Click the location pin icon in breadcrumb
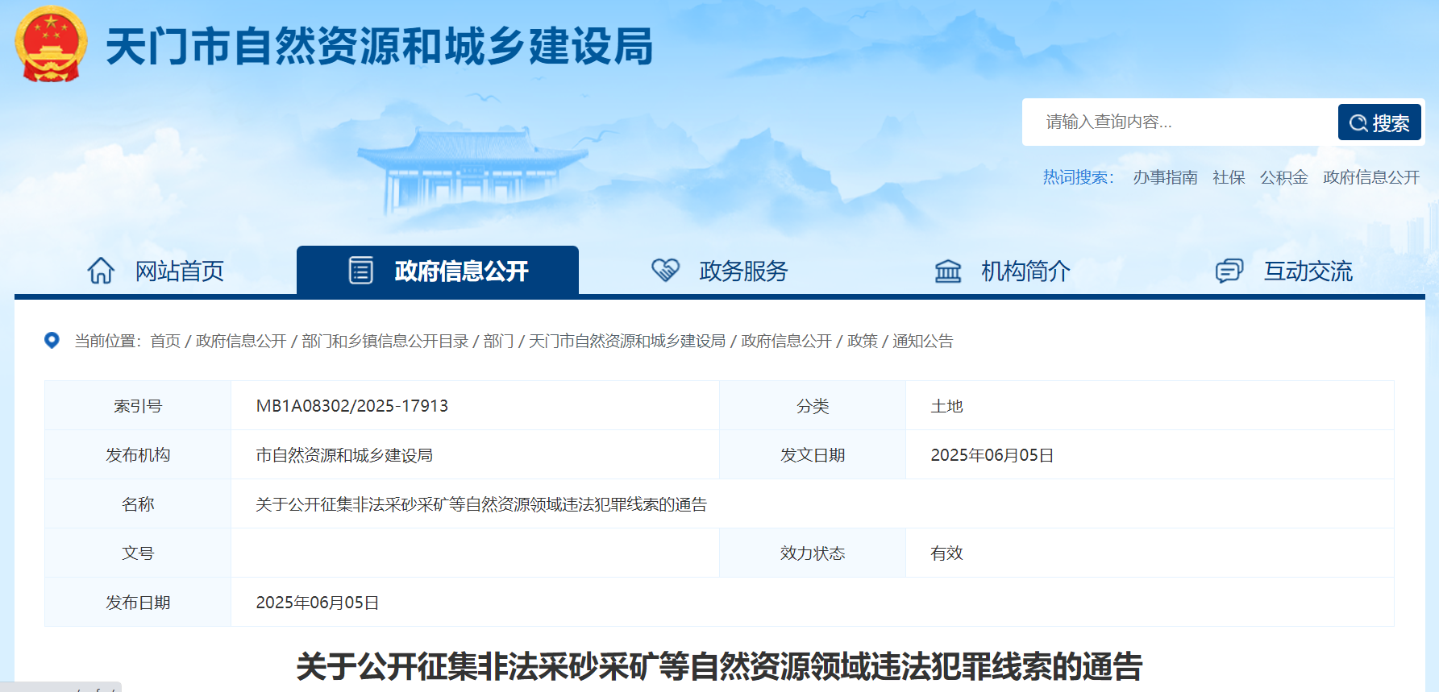Viewport: 1439px width, 692px height. [52, 341]
